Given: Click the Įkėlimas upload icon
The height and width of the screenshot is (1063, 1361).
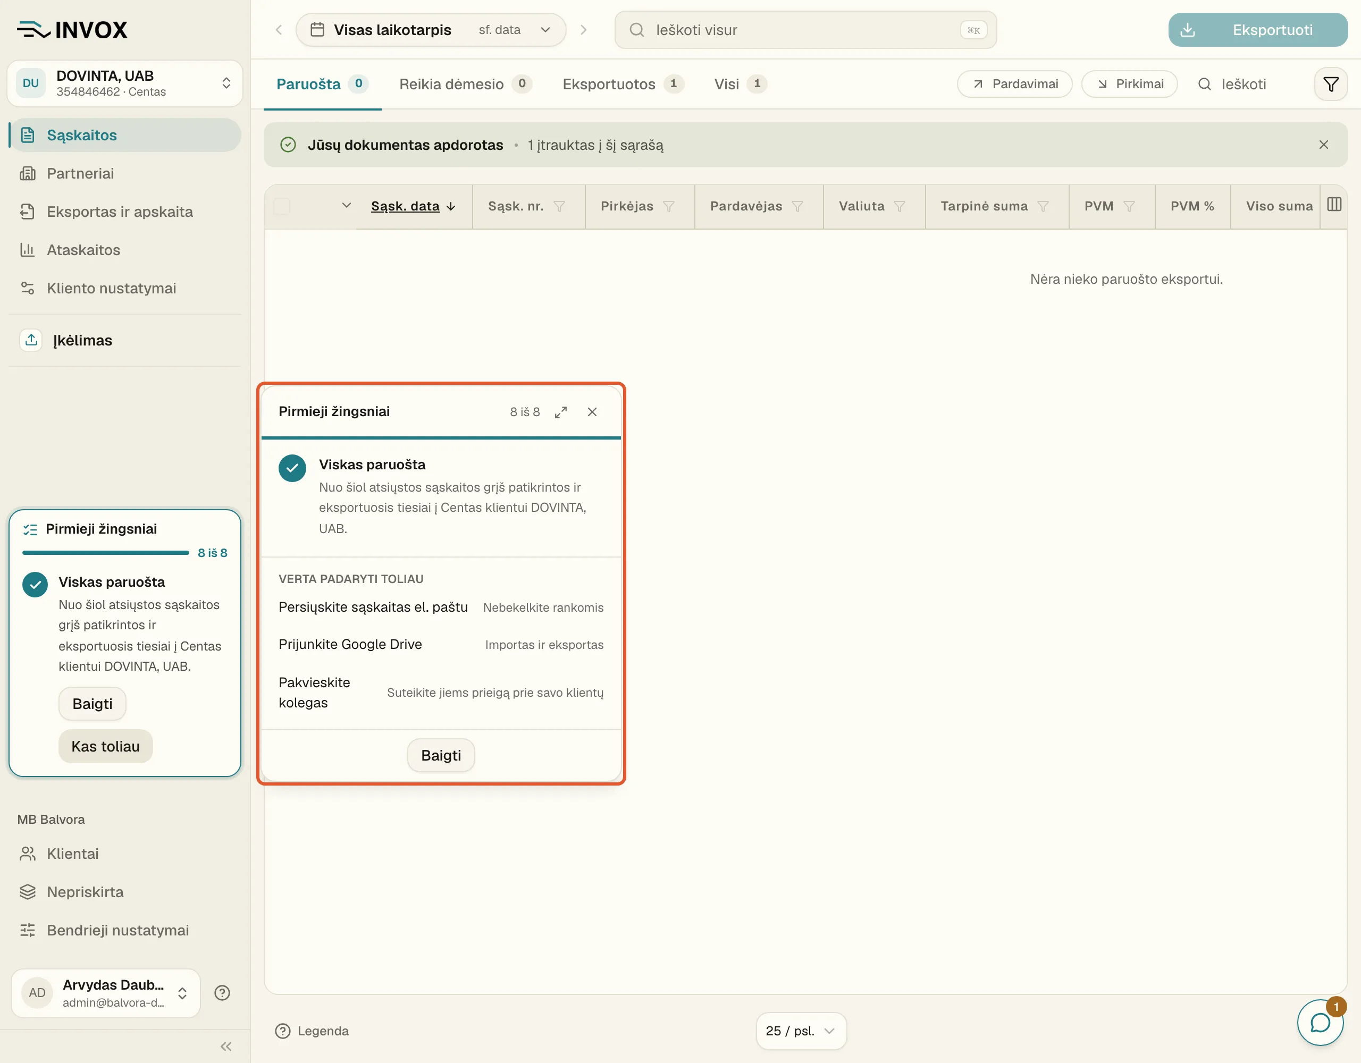Looking at the screenshot, I should 31,340.
